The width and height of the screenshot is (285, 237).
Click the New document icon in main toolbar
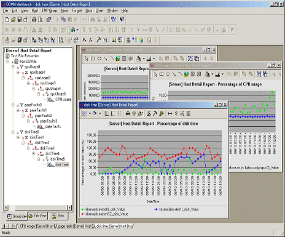tap(7, 20)
